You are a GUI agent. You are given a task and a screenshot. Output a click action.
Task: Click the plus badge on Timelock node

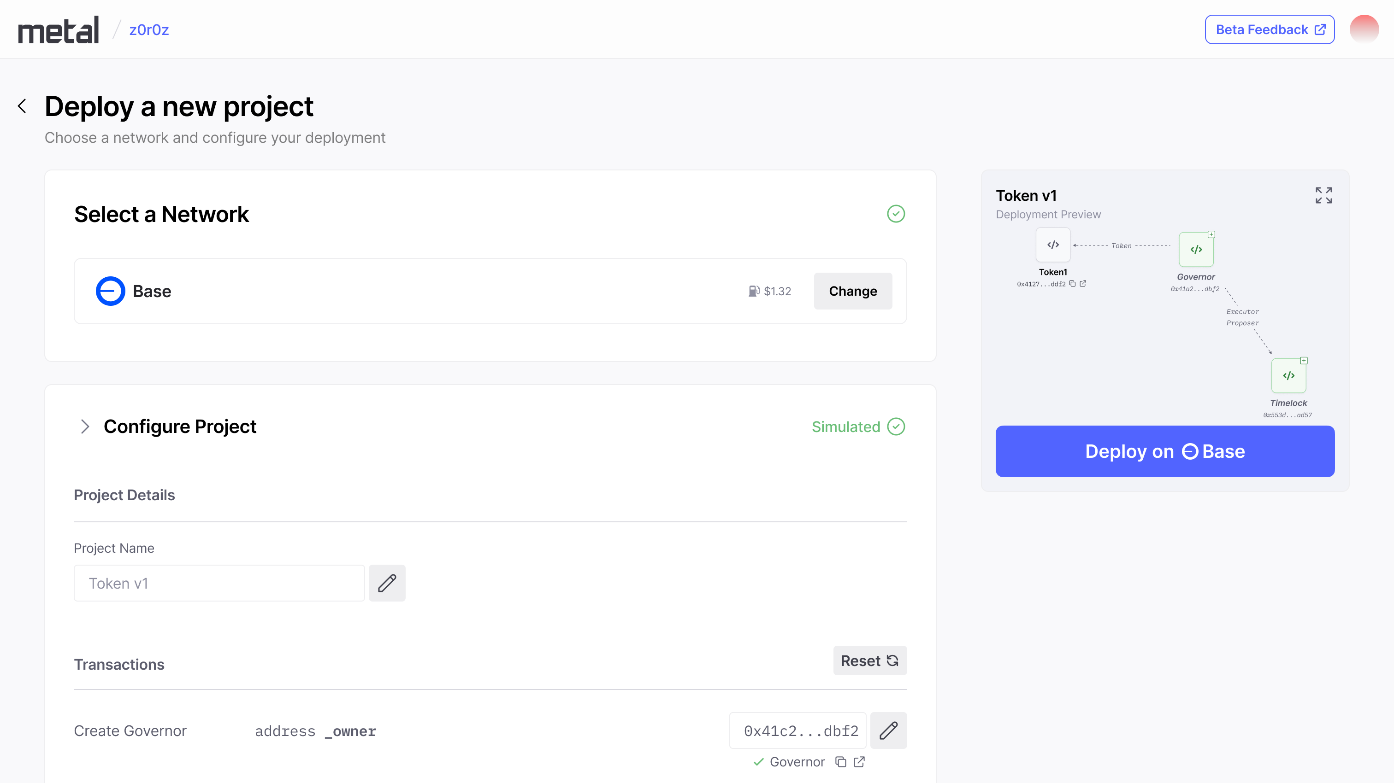coord(1304,361)
